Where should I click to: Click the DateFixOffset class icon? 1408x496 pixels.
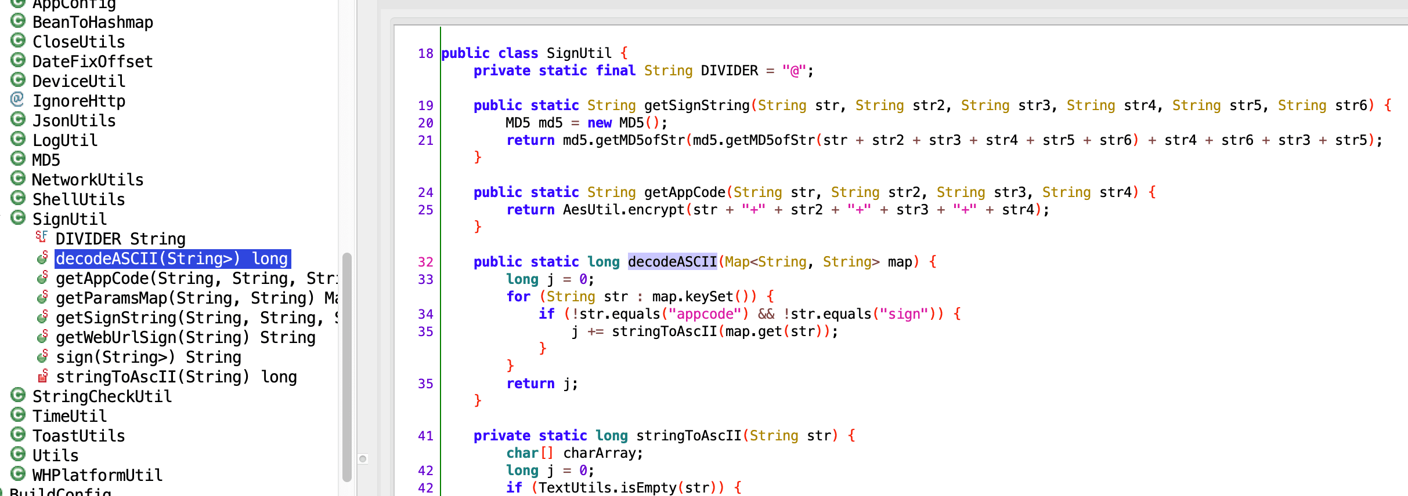click(x=18, y=61)
